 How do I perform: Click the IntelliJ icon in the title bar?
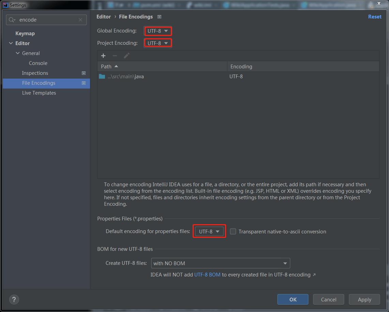pos(5,5)
